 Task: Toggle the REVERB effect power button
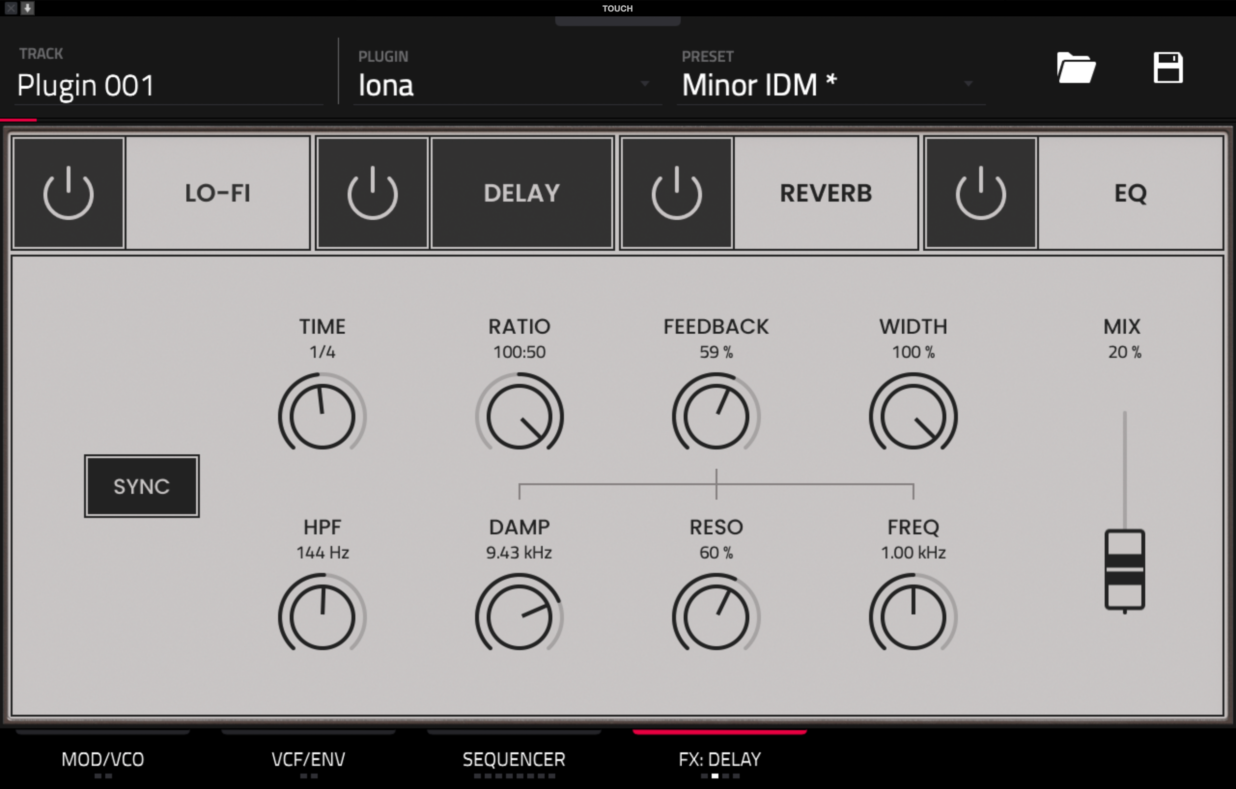pos(676,193)
